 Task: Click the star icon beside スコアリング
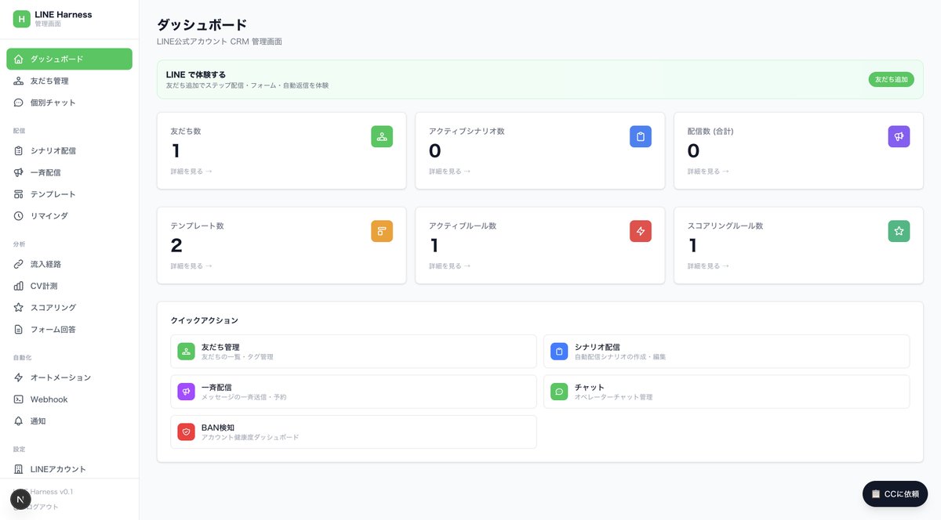click(x=19, y=308)
